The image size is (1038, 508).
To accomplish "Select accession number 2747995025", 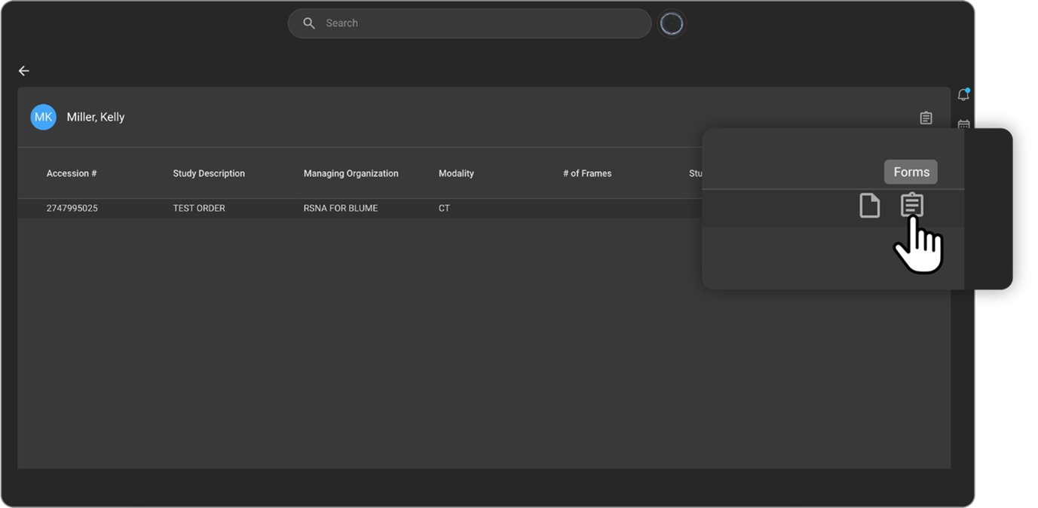I will coord(72,208).
